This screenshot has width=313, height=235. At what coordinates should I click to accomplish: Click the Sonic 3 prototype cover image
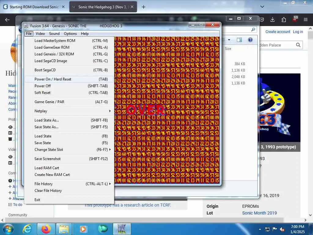[x=280, y=108]
